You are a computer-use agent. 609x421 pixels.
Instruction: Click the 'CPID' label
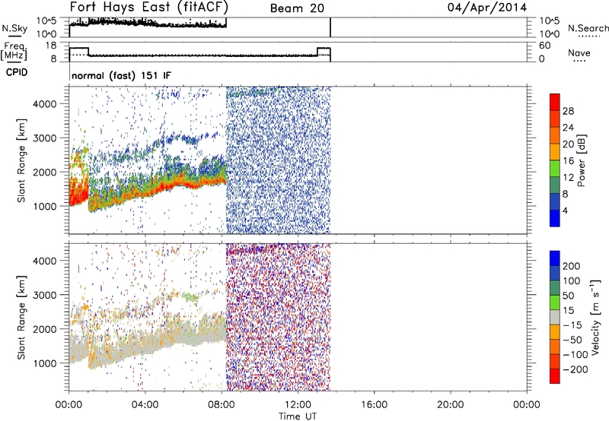tap(17, 72)
